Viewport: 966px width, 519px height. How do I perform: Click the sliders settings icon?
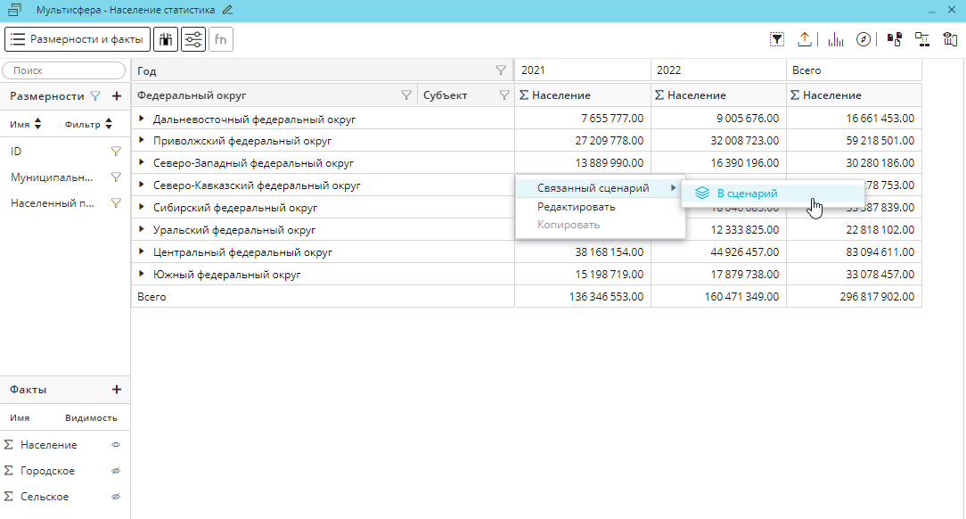pos(193,39)
